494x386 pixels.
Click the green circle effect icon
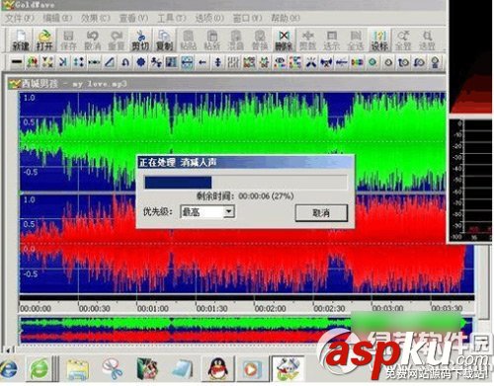pyautogui.click(x=372, y=62)
